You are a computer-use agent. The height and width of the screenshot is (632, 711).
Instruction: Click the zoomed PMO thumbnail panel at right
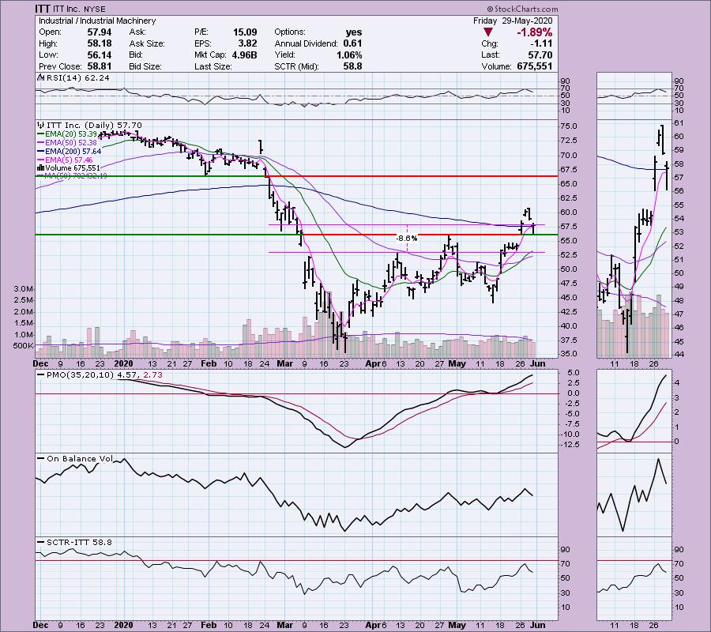click(634, 412)
